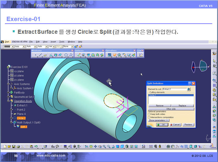The height and width of the screenshot is (162, 218).
Task: Collapse the Axis Systems tree node
Action: point(8,84)
